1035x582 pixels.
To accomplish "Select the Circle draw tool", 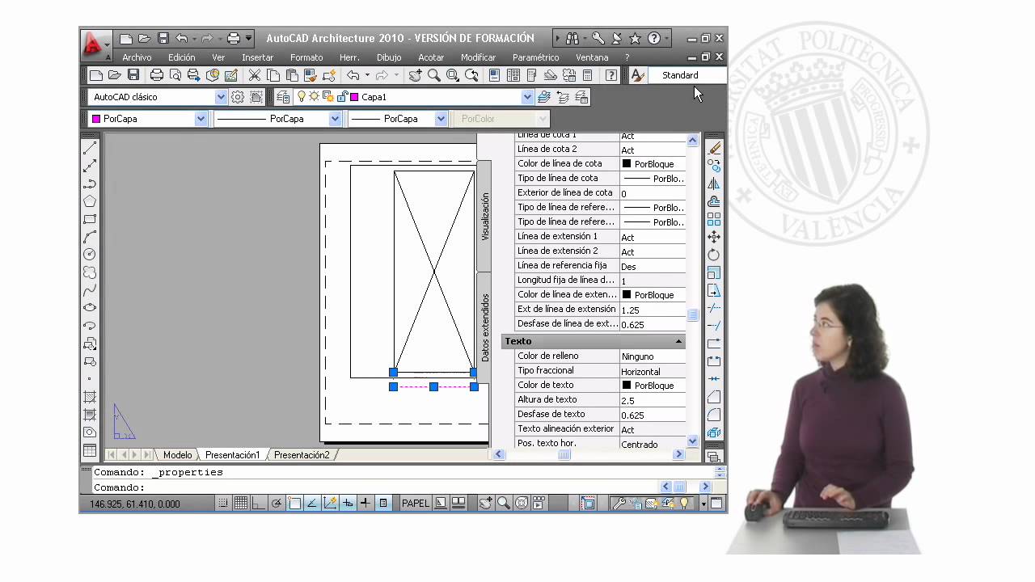I will (x=90, y=255).
